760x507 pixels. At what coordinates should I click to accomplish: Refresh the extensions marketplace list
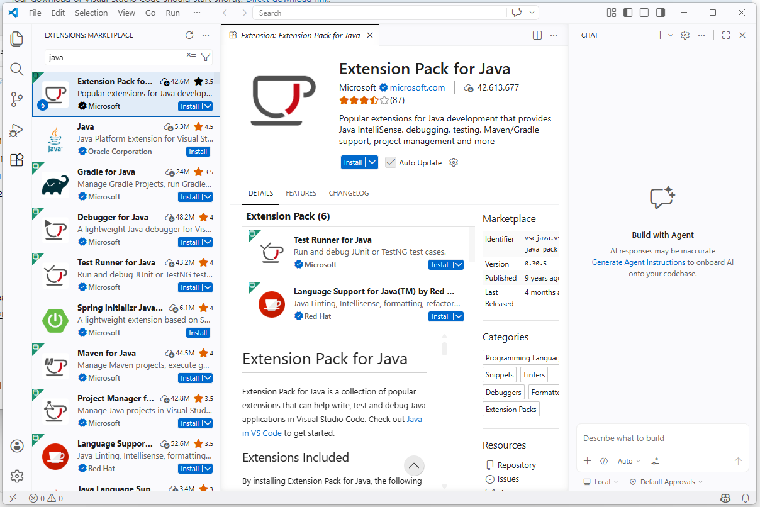(x=189, y=35)
